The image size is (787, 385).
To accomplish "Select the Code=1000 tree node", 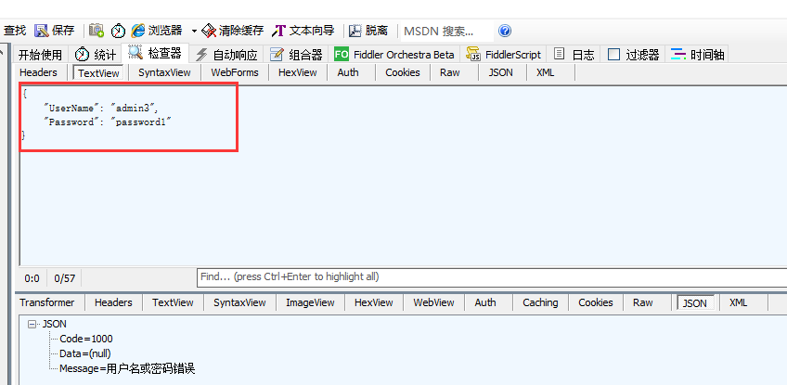I will pos(85,339).
